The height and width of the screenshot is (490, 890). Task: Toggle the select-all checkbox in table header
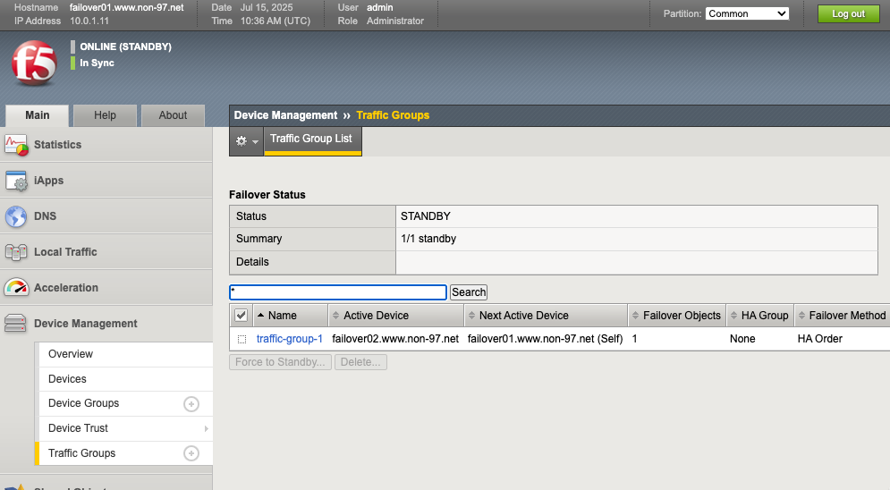coord(242,316)
